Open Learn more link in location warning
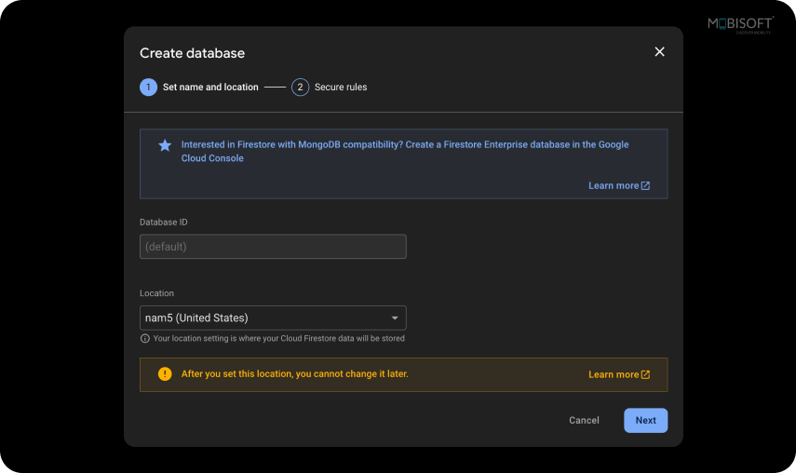 [619, 374]
